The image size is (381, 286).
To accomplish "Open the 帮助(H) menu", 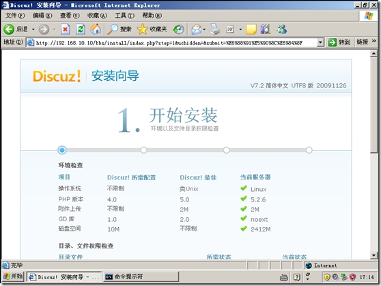I will 152,16.
